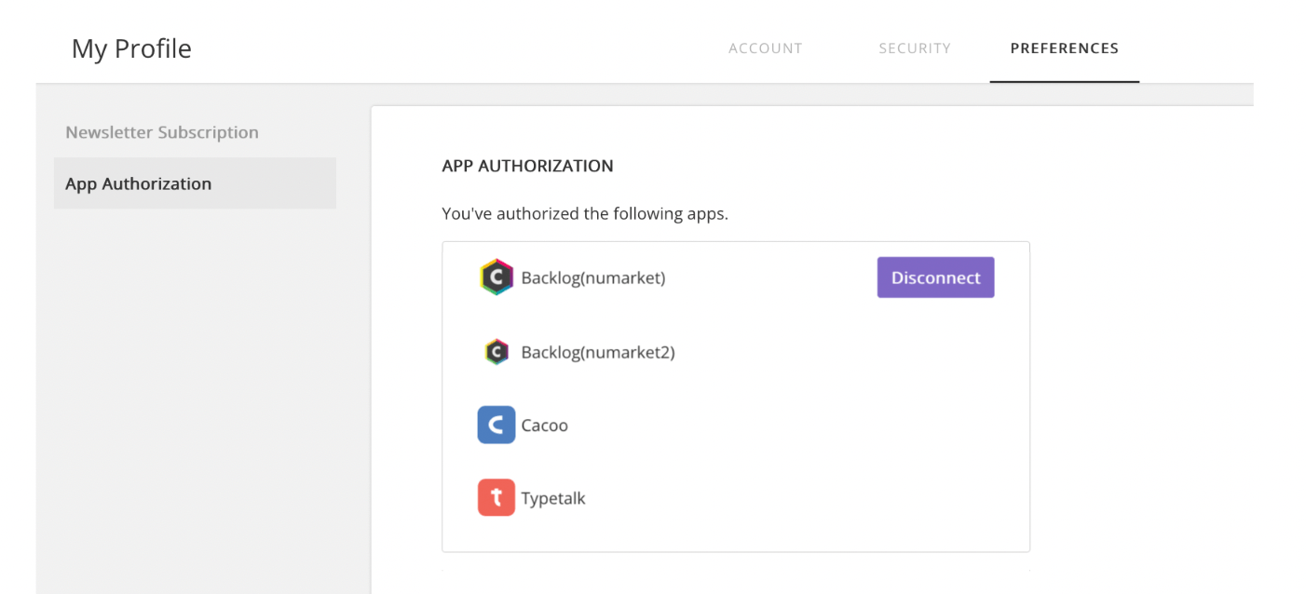
Task: Disconnect the Backlog(numarket) app
Action: tap(935, 277)
